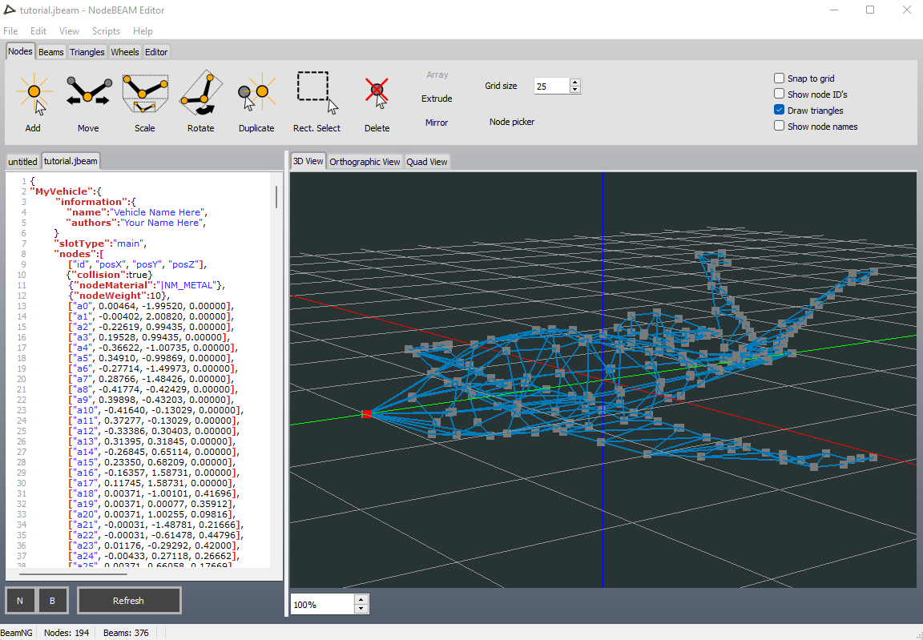Select the tutorial.jbeam document tab
The width and height of the screenshot is (923, 640).
coord(71,160)
